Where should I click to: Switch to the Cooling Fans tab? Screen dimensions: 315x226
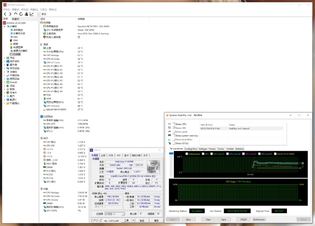[191, 149]
